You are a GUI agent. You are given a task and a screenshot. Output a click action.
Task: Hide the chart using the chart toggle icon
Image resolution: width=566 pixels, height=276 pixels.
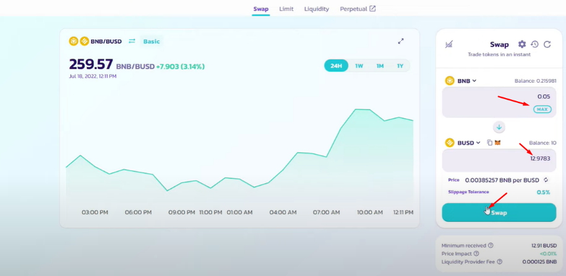(448, 44)
